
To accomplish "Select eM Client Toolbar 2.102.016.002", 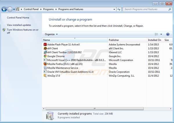I will [64, 52].
